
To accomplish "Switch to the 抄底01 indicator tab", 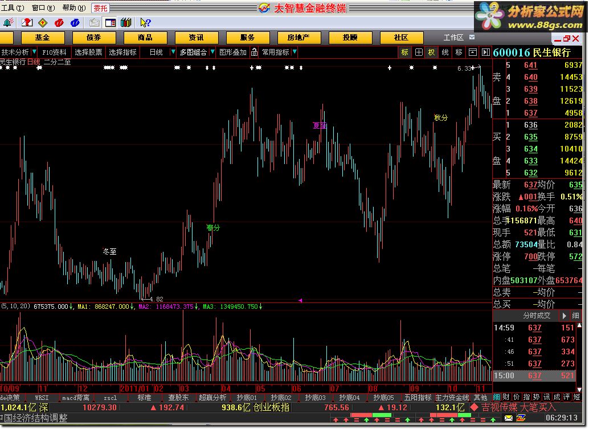I will click(x=247, y=398).
